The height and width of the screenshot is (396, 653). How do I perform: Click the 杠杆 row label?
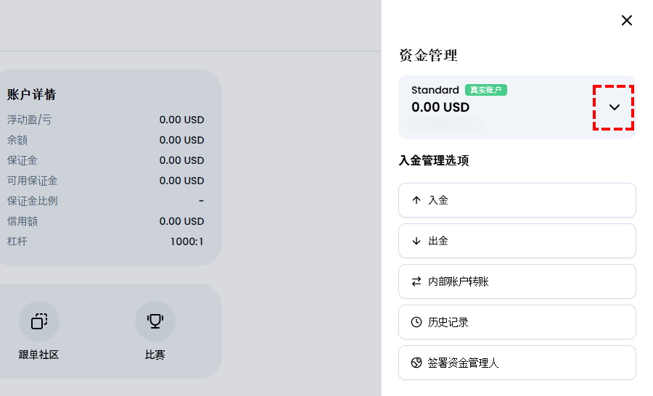(x=17, y=242)
